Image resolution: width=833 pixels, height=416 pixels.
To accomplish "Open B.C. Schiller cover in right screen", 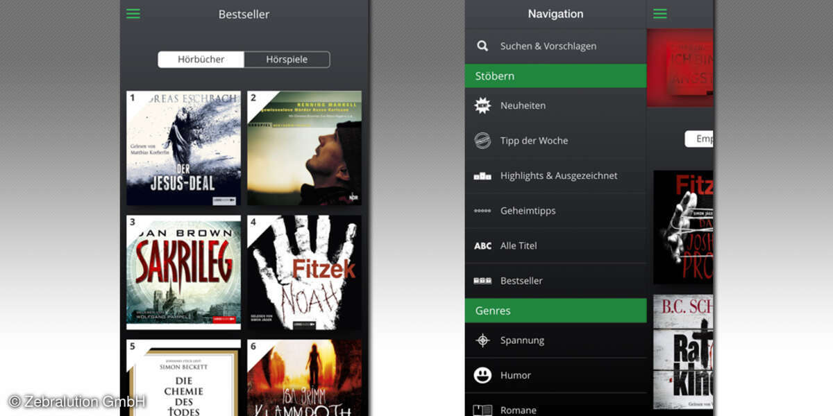I will (683, 352).
